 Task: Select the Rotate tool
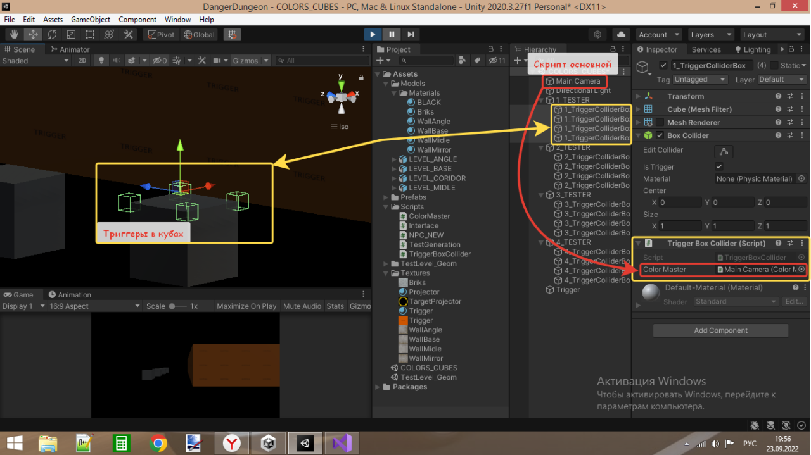(x=52, y=35)
